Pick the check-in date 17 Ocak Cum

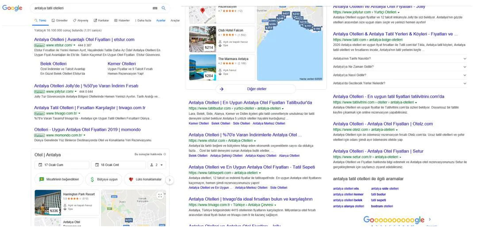[61, 165]
